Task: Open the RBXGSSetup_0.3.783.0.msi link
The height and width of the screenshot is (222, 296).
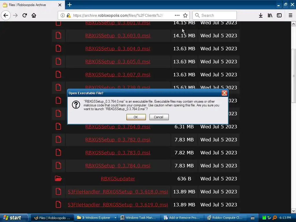Action: (118, 153)
